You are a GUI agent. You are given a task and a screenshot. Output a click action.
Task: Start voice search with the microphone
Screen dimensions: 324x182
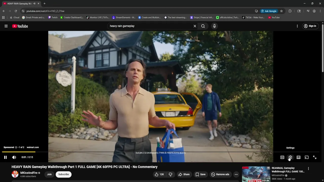coord(214,26)
